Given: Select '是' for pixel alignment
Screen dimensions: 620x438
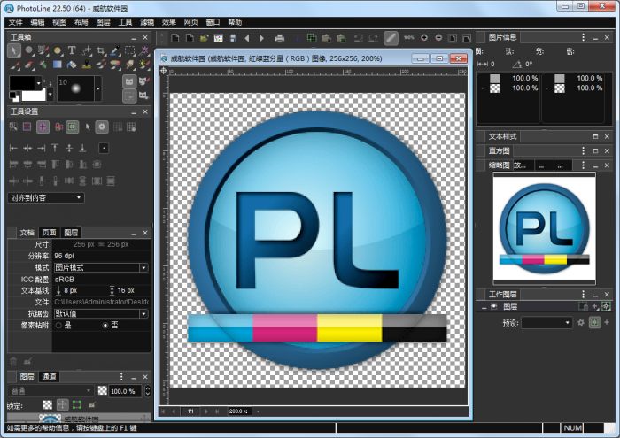Looking at the screenshot, I should [59, 326].
